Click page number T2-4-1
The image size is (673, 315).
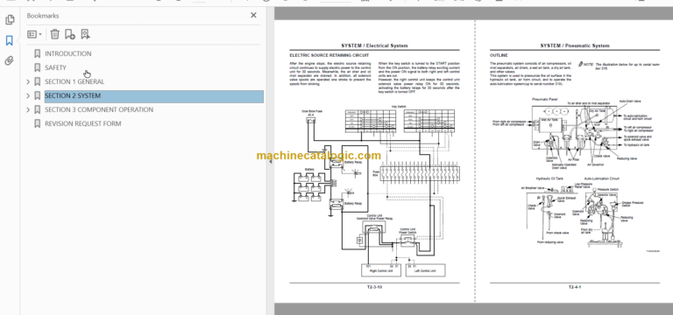[x=575, y=287]
